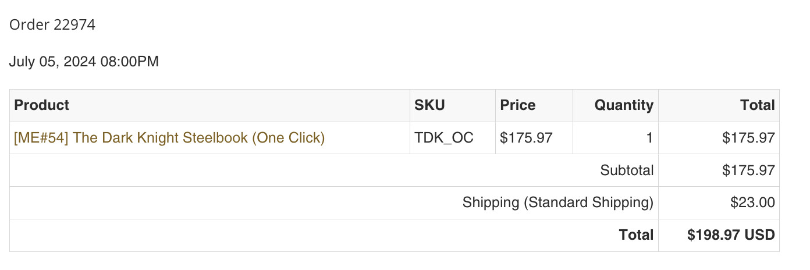Click the Total column header
The width and height of the screenshot is (810, 270).
click(757, 105)
